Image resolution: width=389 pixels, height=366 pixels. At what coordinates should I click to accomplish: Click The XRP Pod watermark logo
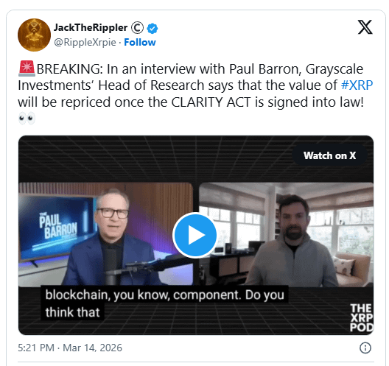[362, 317]
